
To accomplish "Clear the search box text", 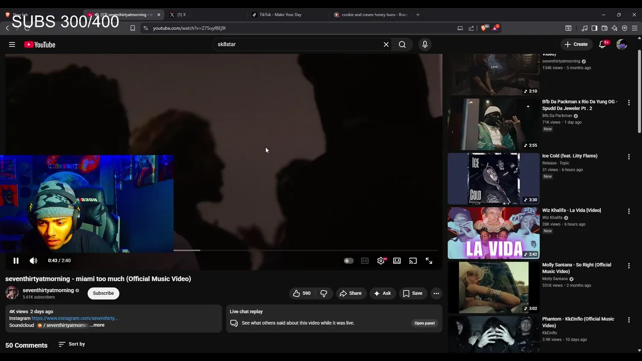I will tap(386, 45).
